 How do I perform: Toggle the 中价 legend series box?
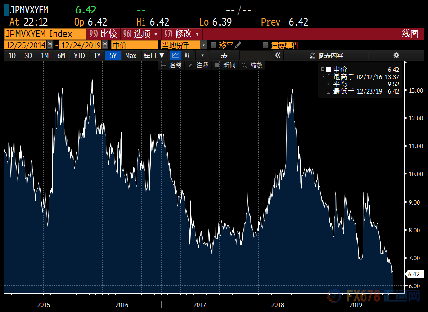(329, 69)
